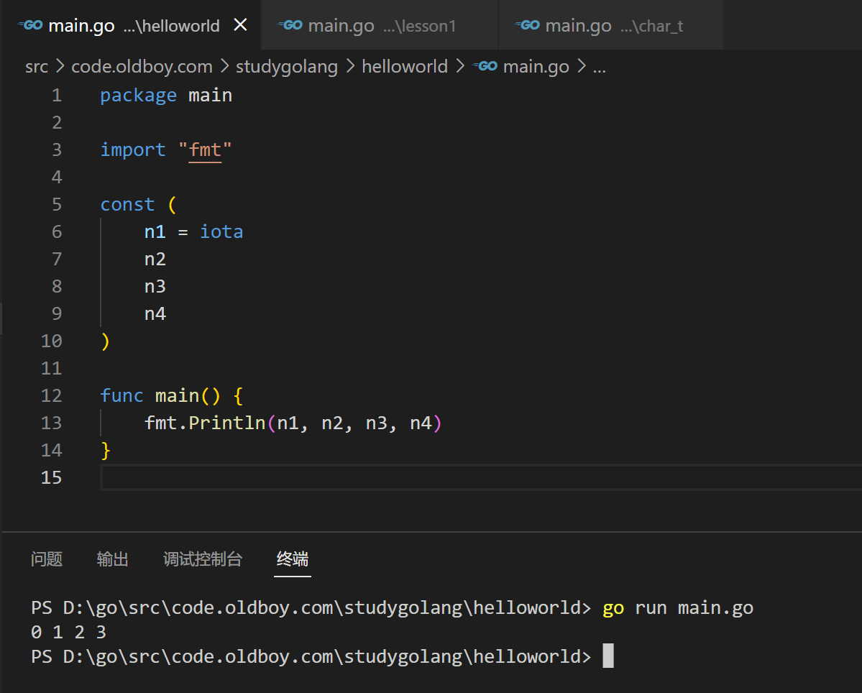
Task: Place cursor on empty line 15
Action: tap(481, 477)
